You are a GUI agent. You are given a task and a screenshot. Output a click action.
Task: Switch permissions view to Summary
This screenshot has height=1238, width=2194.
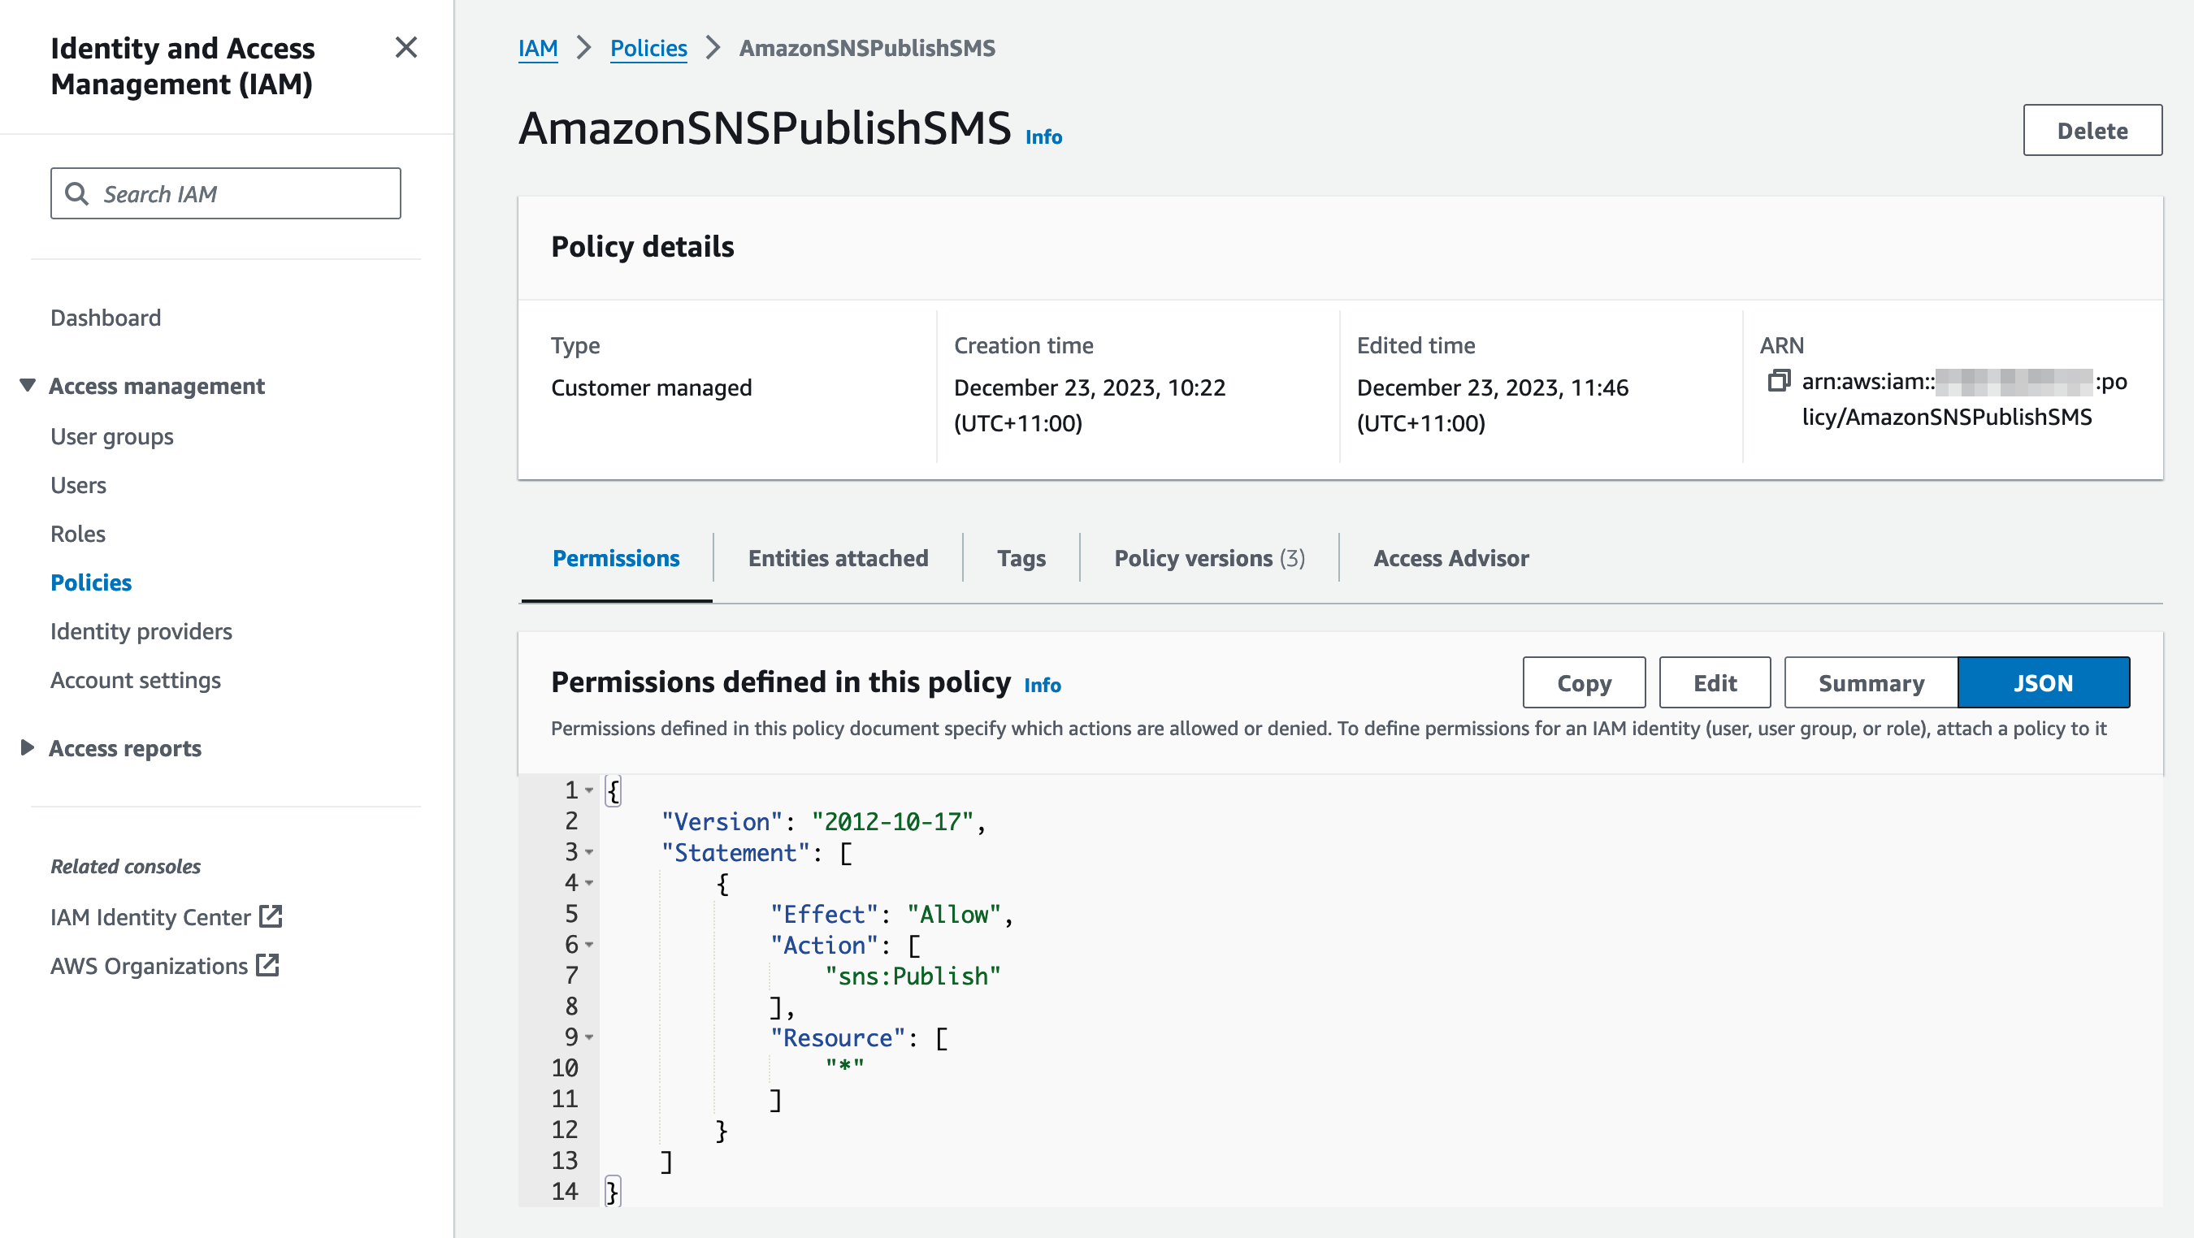pos(1871,682)
